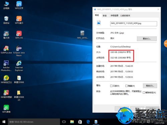This screenshot has width=167, height=125.
Task: Select the WPS Spreadsheets desktop icon
Action: pyautogui.click(x=6, y=109)
